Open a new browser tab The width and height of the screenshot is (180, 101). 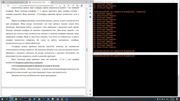click(52, 2)
